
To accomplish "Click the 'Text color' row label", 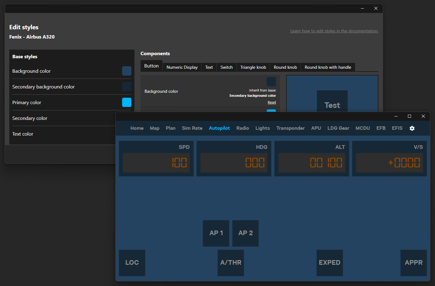I will point(23,134).
